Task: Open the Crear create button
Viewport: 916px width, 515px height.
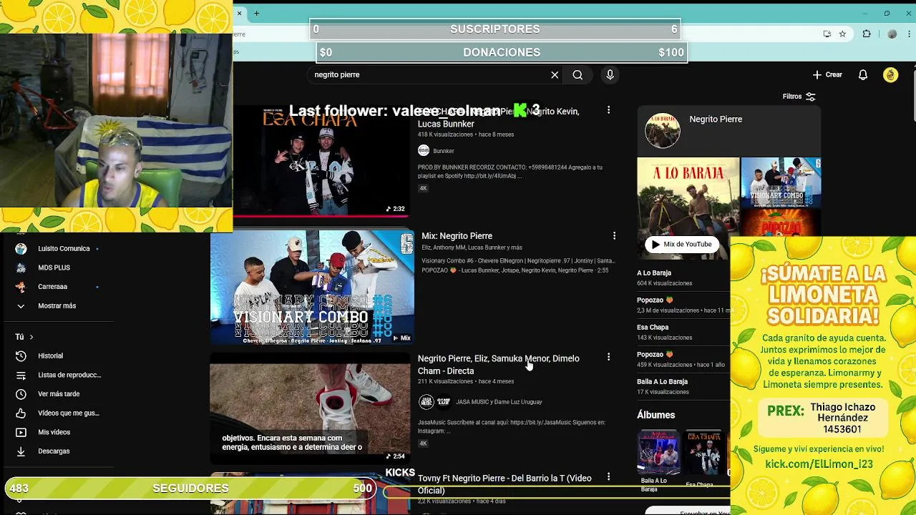Action: (x=828, y=74)
